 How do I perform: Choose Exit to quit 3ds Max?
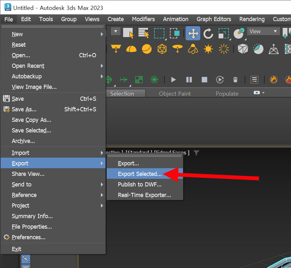(53, 249)
